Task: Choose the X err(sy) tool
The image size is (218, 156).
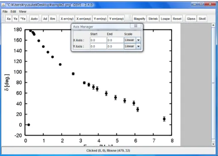Action: click(x=67, y=19)
